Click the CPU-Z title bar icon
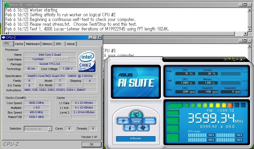254x149 pixels. click(4, 38)
